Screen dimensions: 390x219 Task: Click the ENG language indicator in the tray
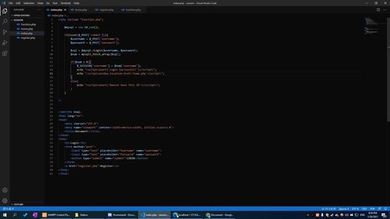pos(363,215)
